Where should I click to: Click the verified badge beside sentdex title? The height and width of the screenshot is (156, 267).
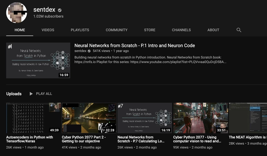pyautogui.click(x=60, y=10)
